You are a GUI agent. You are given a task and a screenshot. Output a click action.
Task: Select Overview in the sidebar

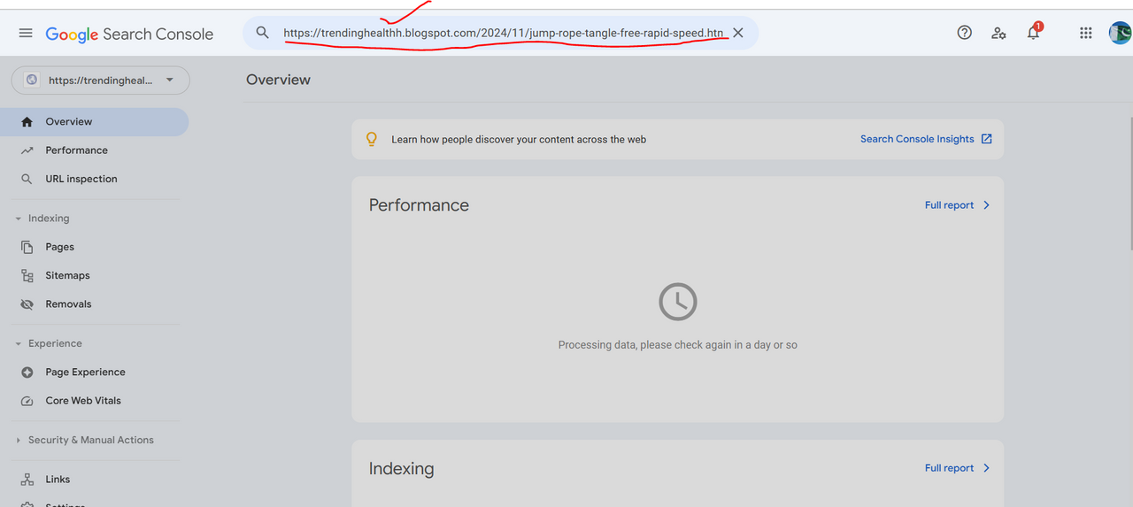pyautogui.click(x=94, y=122)
